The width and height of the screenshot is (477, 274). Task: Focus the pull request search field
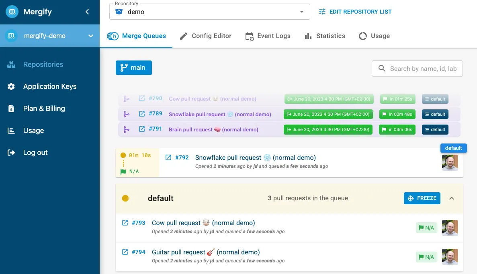pos(422,68)
